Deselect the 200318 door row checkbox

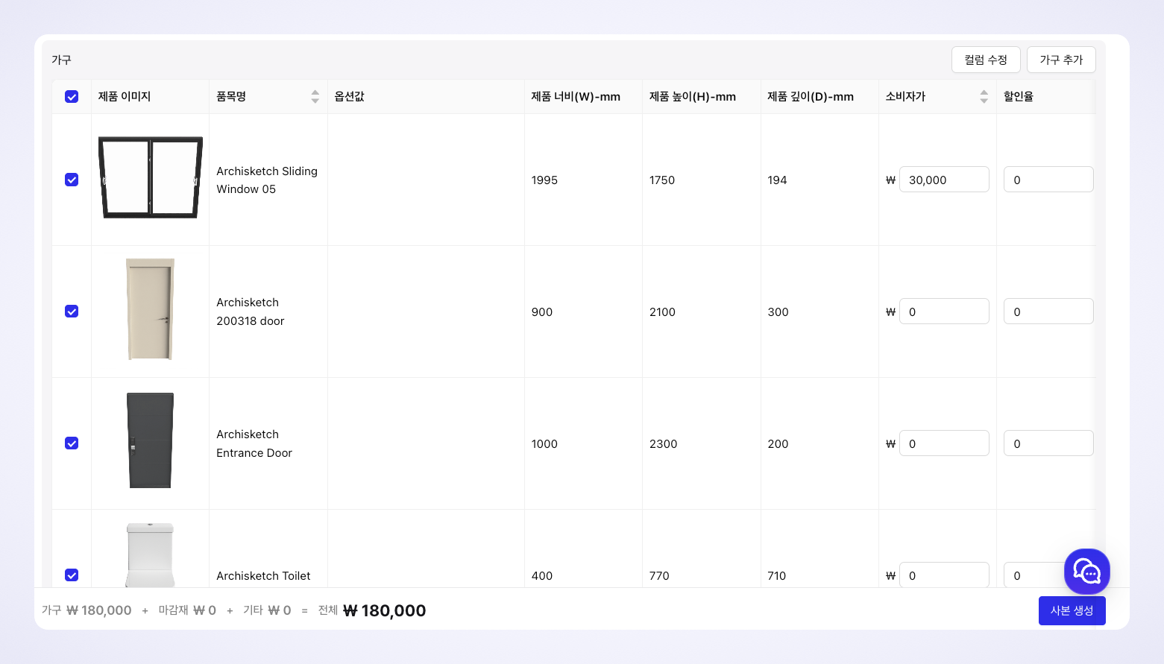click(x=72, y=312)
